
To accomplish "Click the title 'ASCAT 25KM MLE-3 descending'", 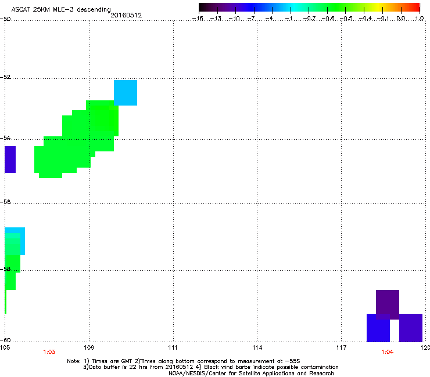I will (61, 10).
